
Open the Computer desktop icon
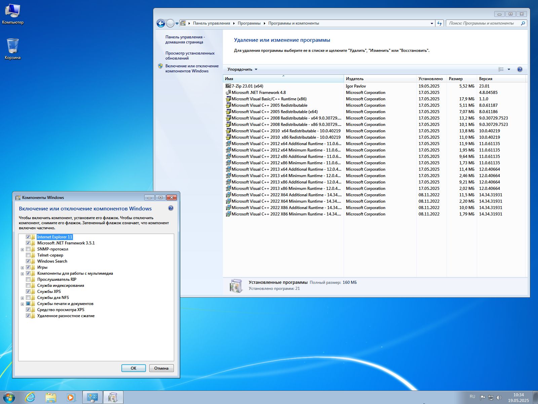(x=13, y=14)
